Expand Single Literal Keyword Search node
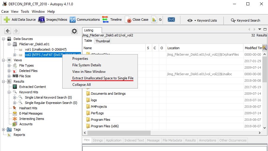Screen dimensions: 268x151 (15, 97)
